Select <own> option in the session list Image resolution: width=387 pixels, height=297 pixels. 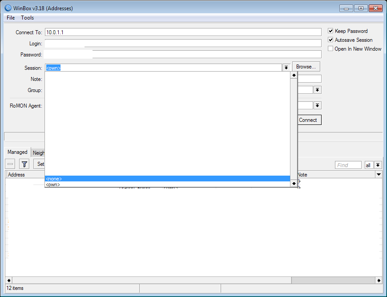pos(167,184)
